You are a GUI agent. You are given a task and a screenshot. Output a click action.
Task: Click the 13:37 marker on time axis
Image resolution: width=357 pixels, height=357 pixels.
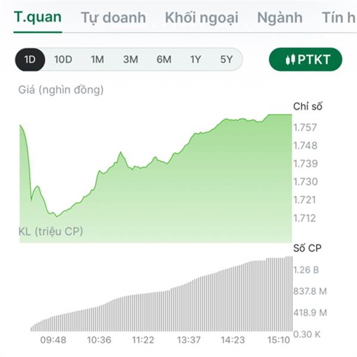(x=189, y=340)
